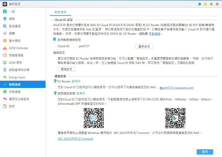Click the 套用 (Apply) button

point(205,152)
